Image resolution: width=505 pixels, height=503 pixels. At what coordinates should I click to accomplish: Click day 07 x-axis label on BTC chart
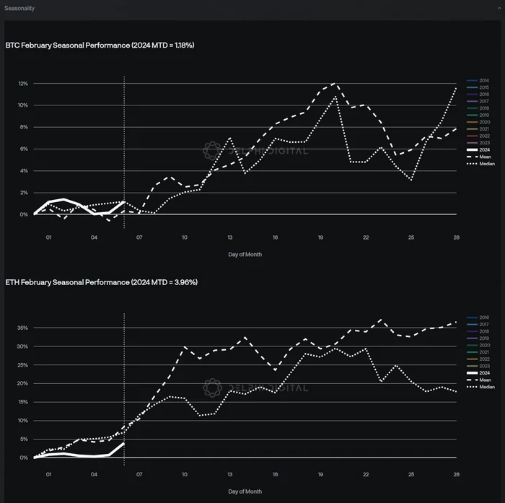(x=139, y=237)
